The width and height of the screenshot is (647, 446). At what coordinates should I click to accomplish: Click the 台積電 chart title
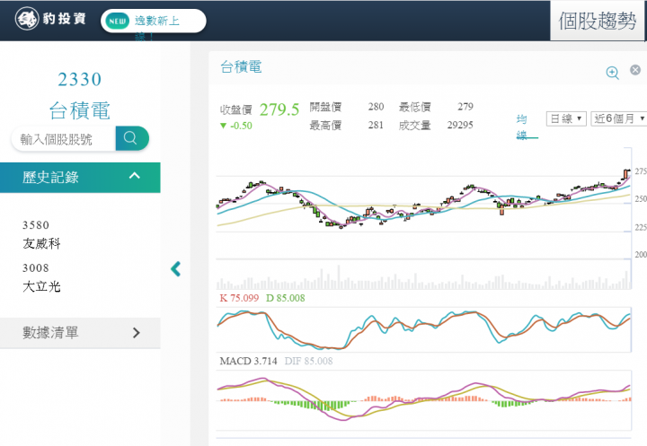[x=241, y=66]
